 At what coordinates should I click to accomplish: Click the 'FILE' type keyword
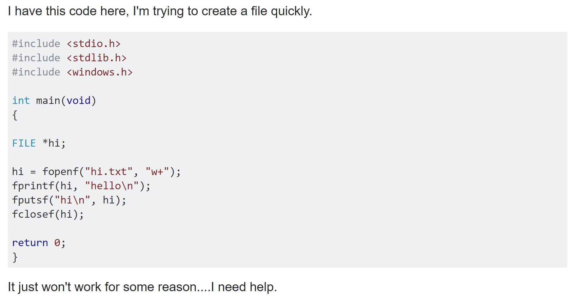[24, 143]
